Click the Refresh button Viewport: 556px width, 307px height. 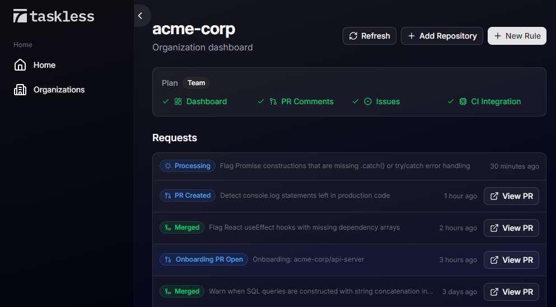point(370,36)
